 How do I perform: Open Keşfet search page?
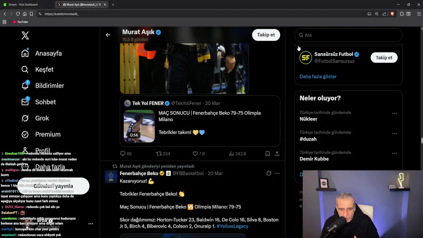(x=37, y=69)
